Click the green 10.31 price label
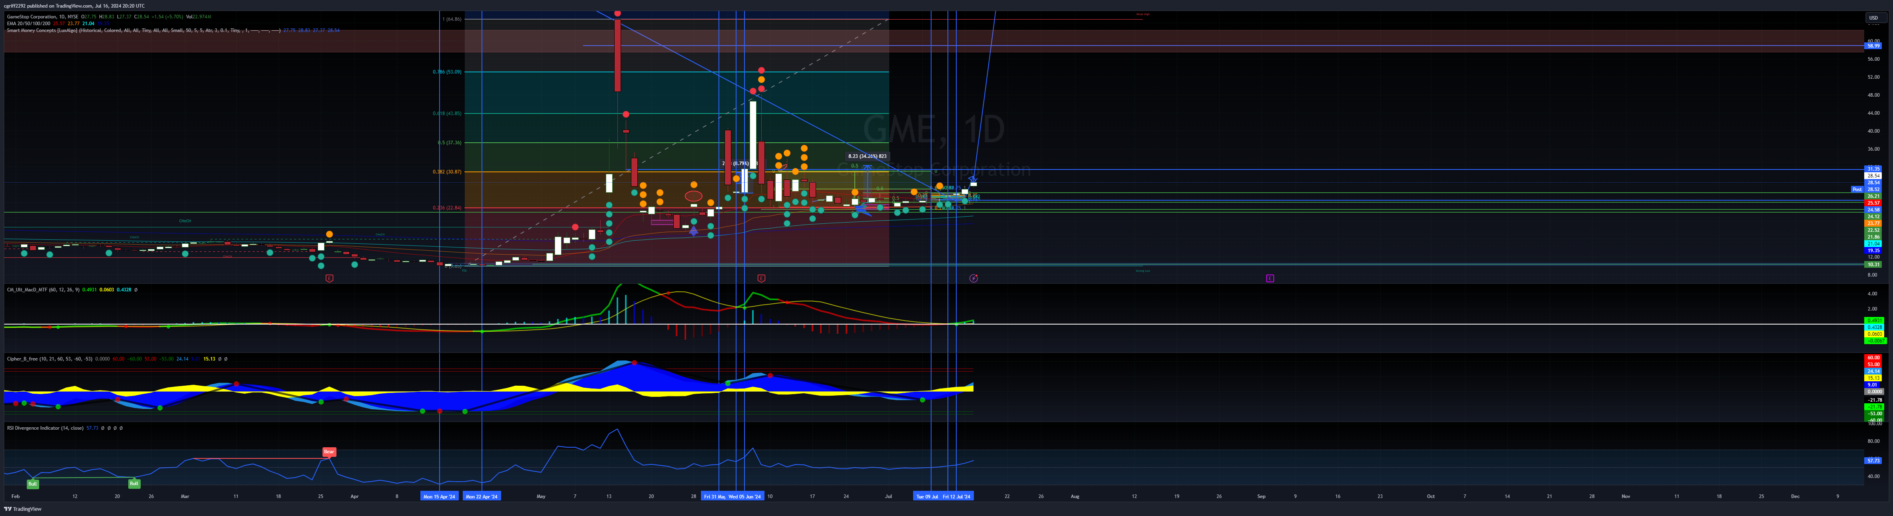Image resolution: width=1893 pixels, height=516 pixels. pyautogui.click(x=1873, y=265)
